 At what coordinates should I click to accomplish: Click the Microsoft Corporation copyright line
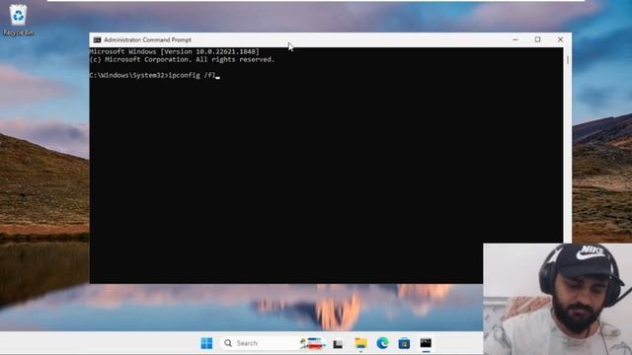point(182,59)
